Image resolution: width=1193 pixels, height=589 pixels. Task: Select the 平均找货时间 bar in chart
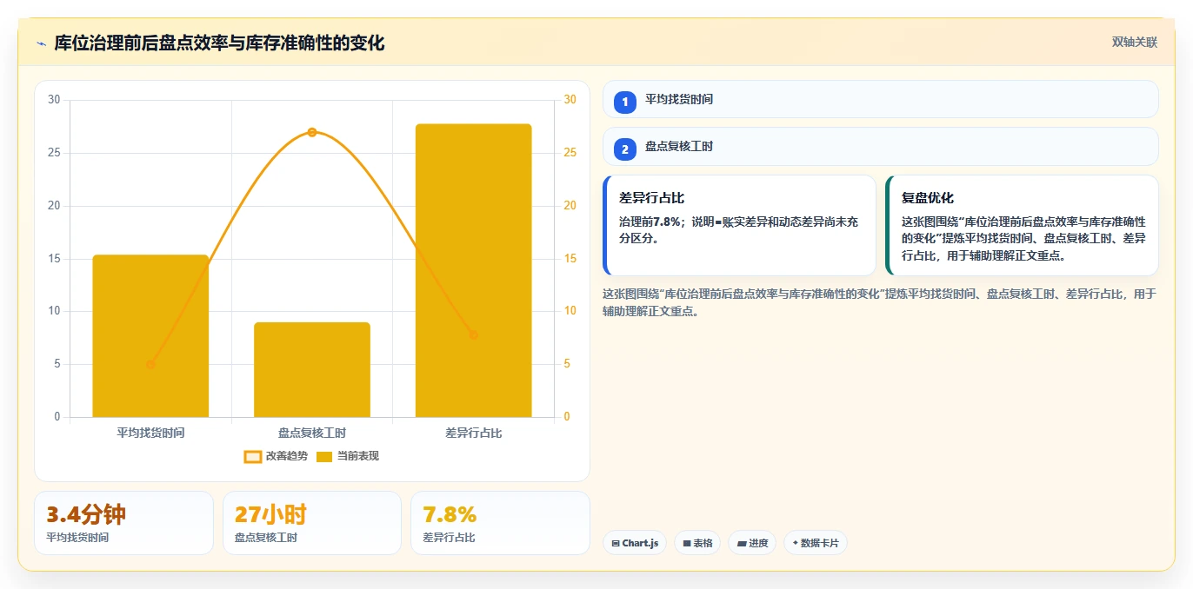[150, 336]
